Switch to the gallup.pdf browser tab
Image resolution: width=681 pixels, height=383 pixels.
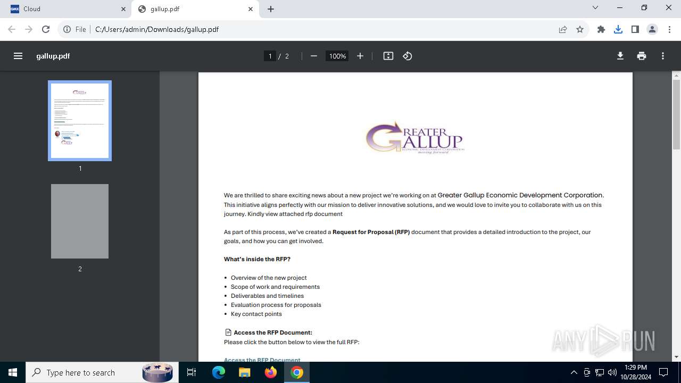click(195, 9)
